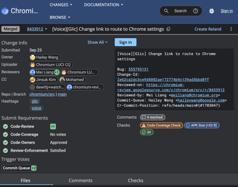Switch to the Files tab
238x187 pixels.
coord(26,180)
